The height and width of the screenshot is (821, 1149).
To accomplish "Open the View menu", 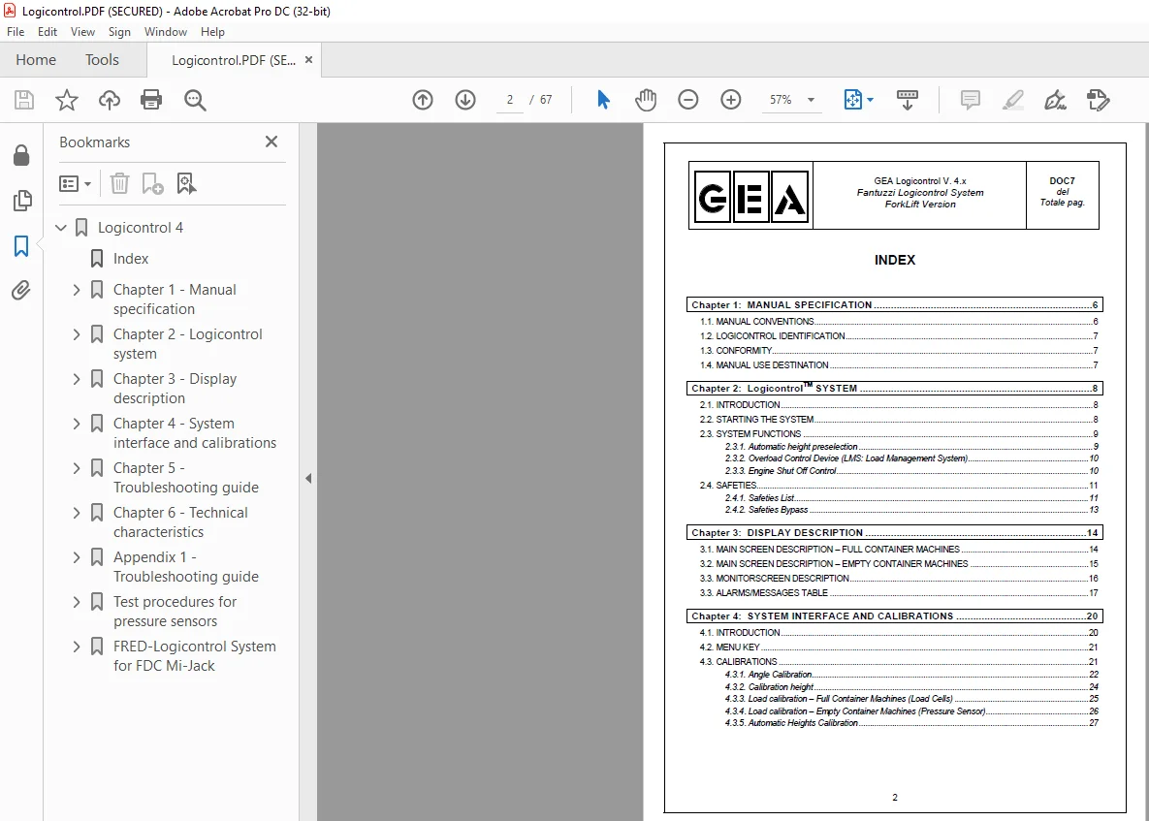I will click(x=82, y=31).
